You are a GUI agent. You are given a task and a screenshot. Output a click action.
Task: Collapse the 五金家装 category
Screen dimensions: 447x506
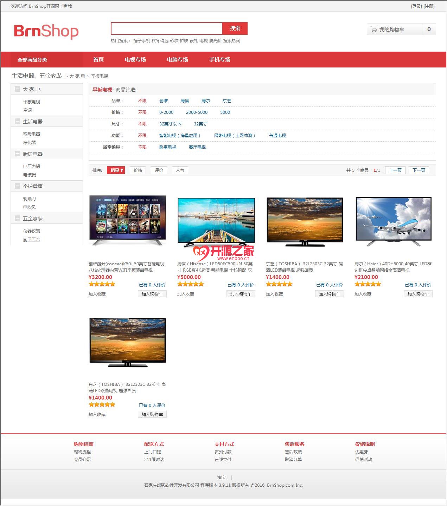coord(17,219)
